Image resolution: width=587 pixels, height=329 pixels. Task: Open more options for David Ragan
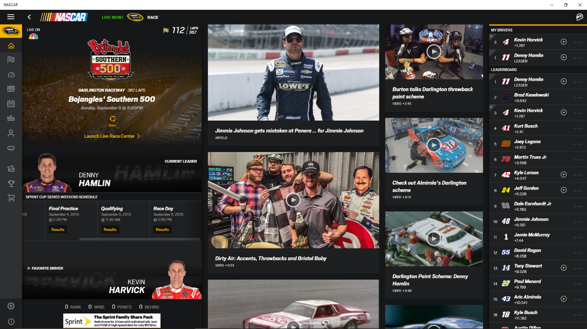coord(578,253)
